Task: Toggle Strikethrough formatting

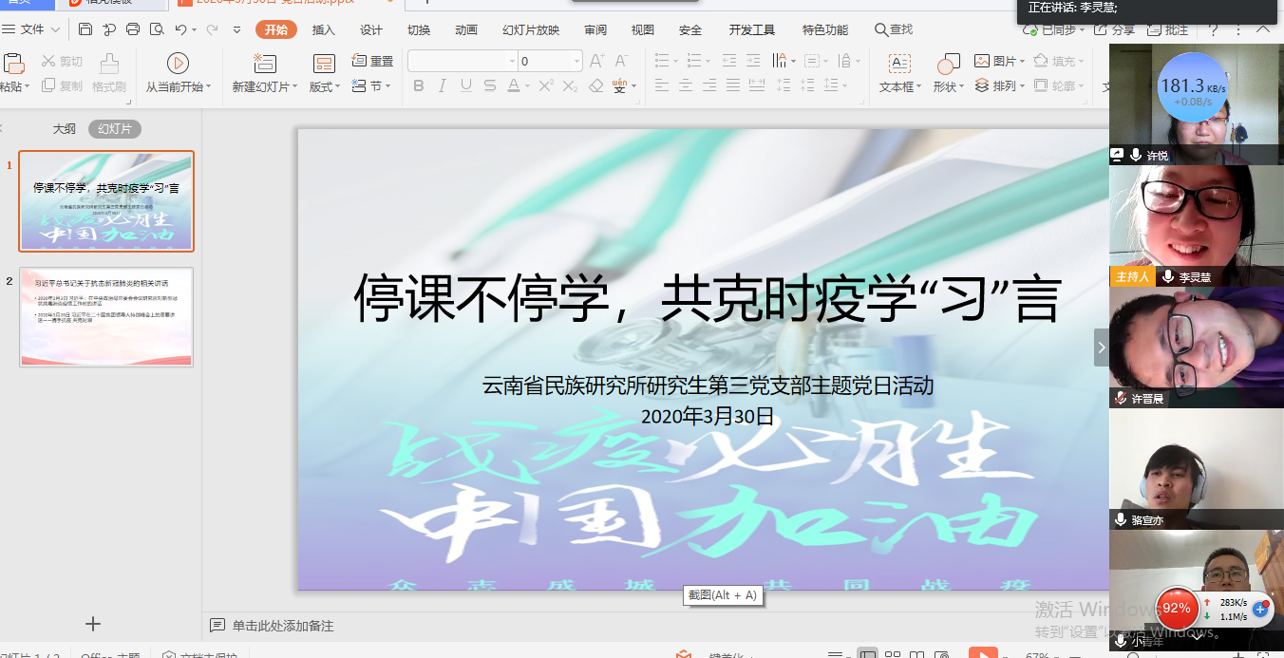Action: pyautogui.click(x=490, y=86)
